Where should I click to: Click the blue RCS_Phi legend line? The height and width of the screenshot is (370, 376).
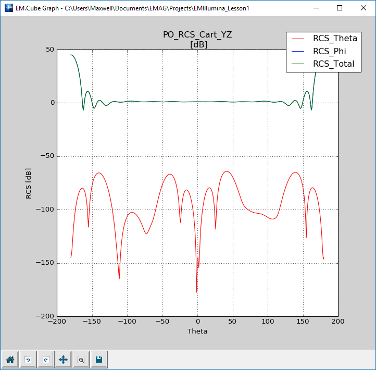point(298,52)
